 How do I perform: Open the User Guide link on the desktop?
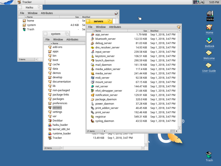pyautogui.click(x=209, y=65)
